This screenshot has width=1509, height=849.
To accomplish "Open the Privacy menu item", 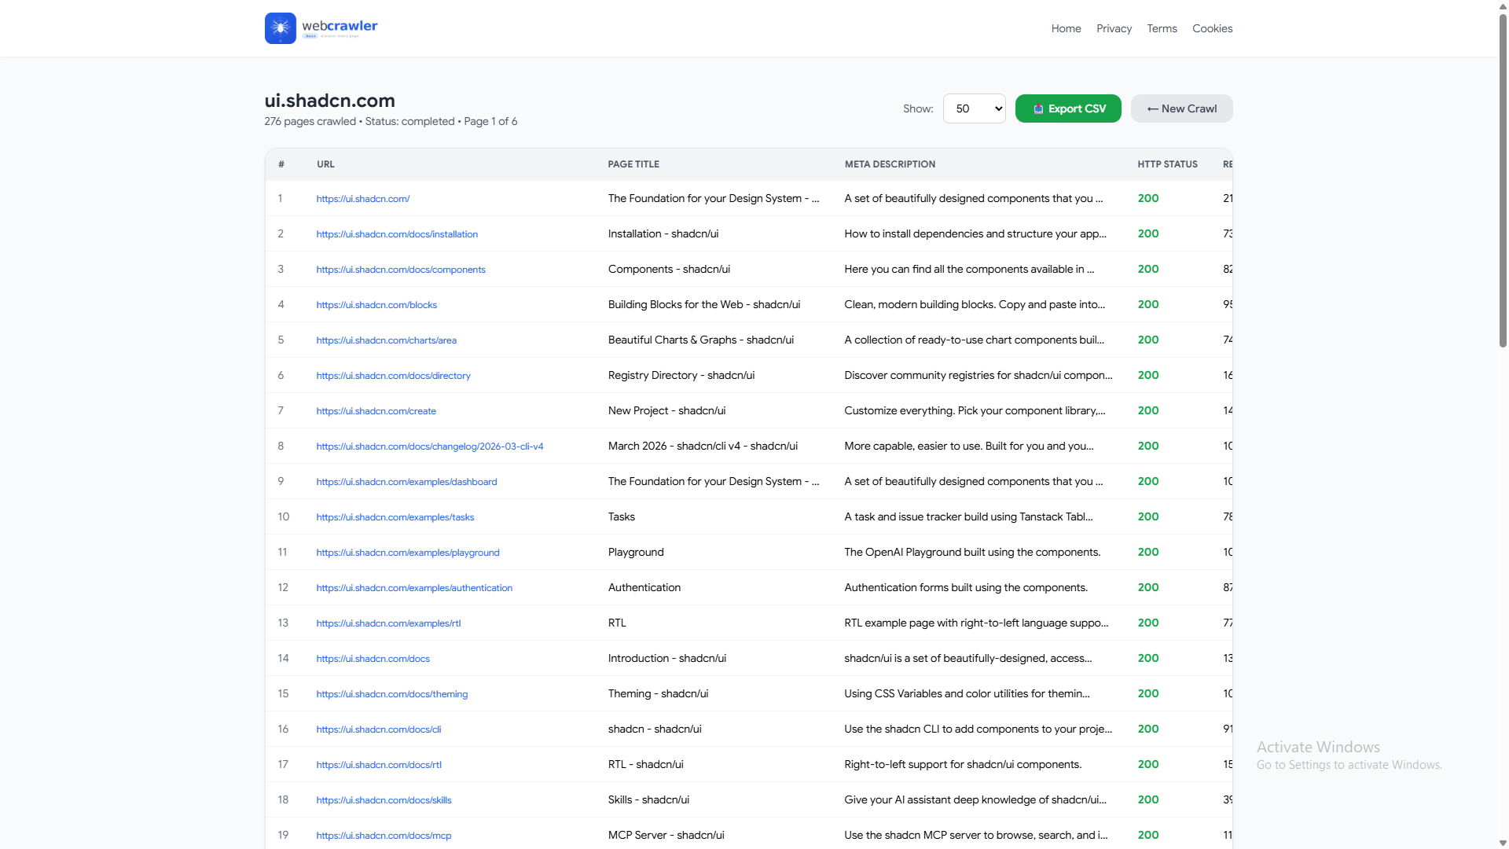I will [x=1114, y=28].
